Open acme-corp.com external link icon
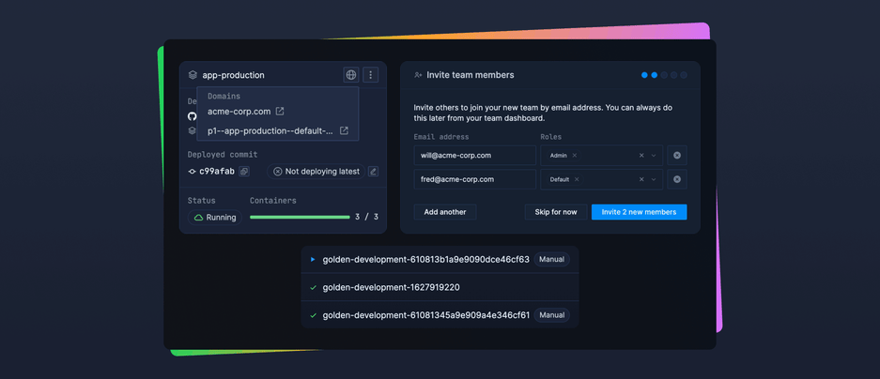880x379 pixels. 280,111
